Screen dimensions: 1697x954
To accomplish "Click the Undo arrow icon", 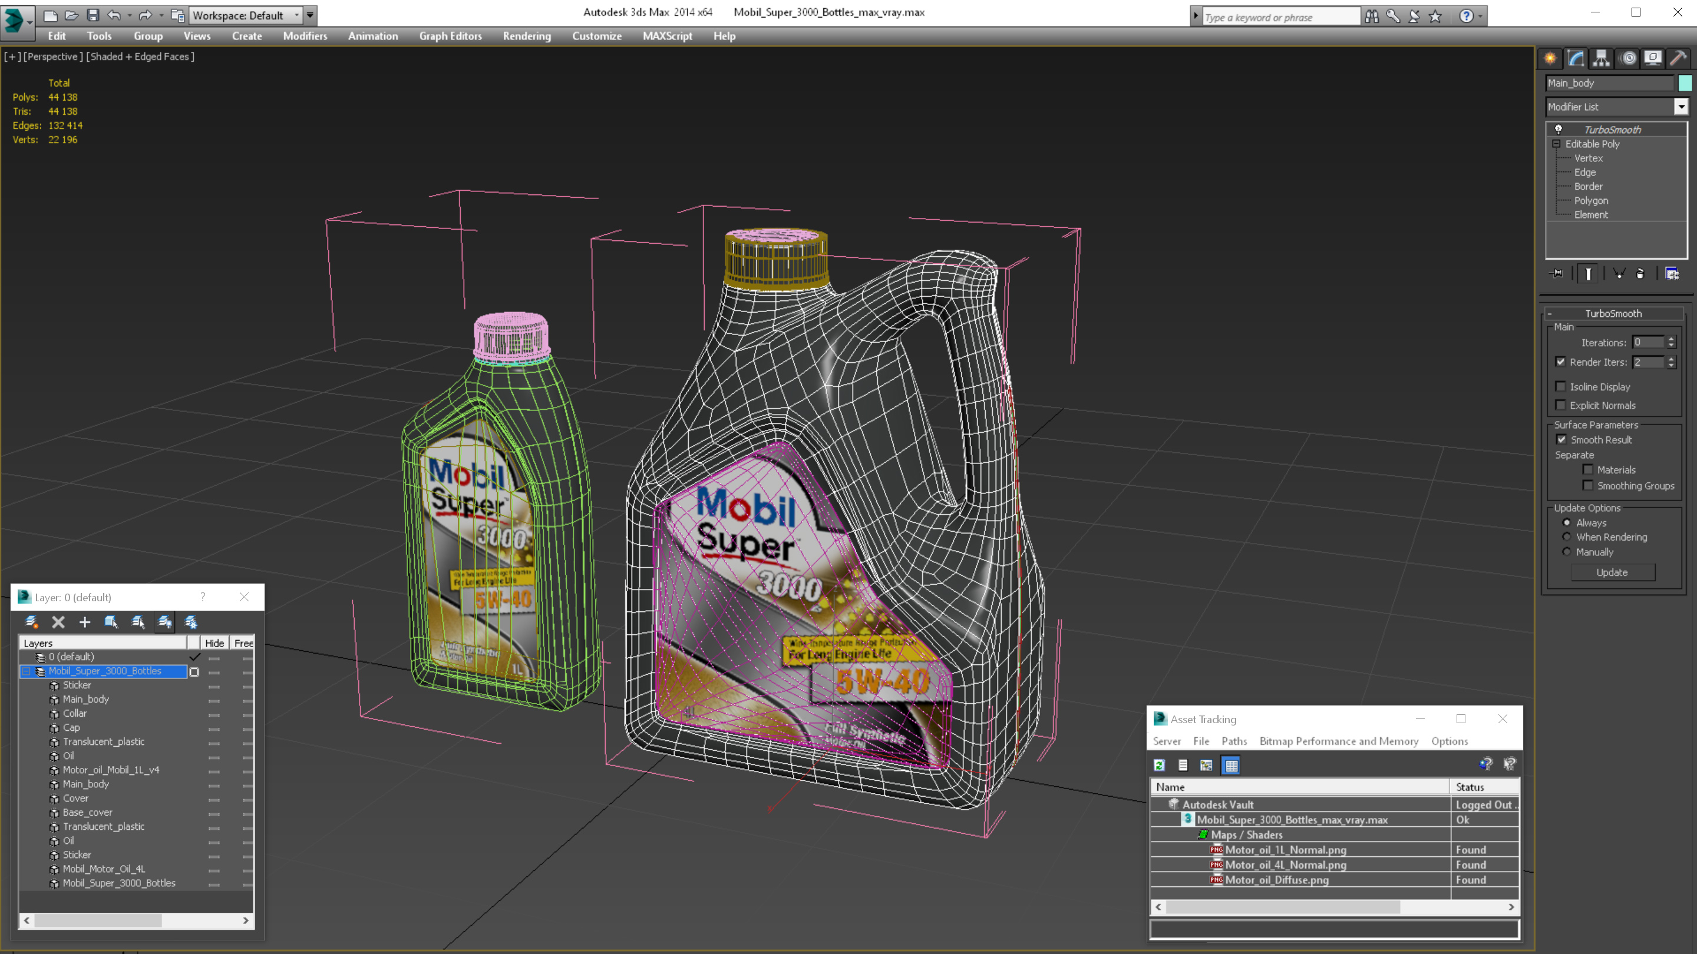I will coord(114,15).
